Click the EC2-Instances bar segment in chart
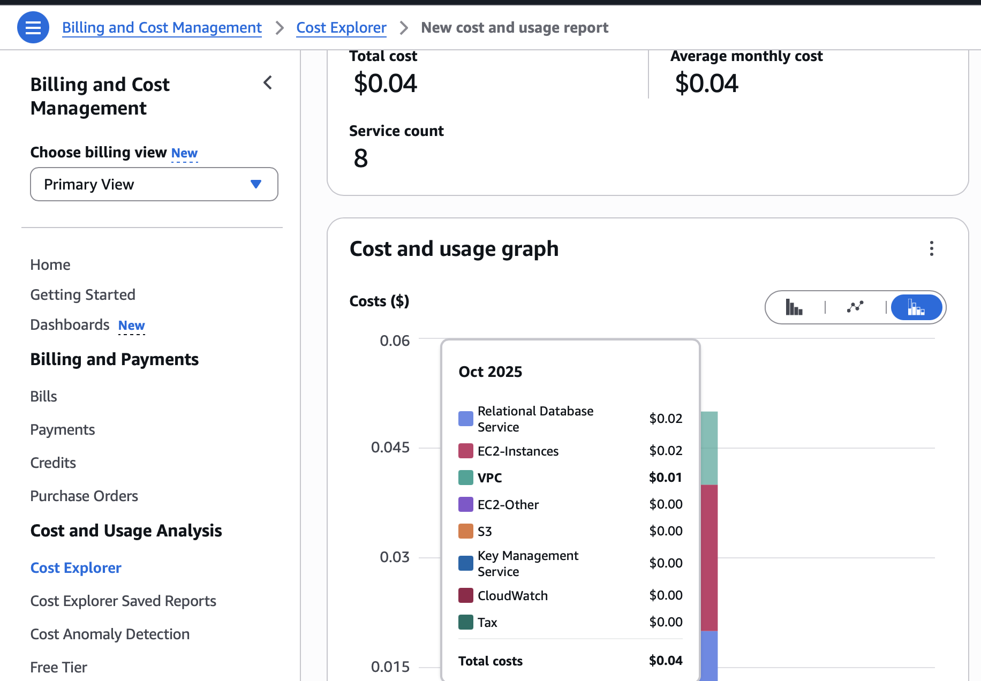981x681 pixels. point(709,557)
